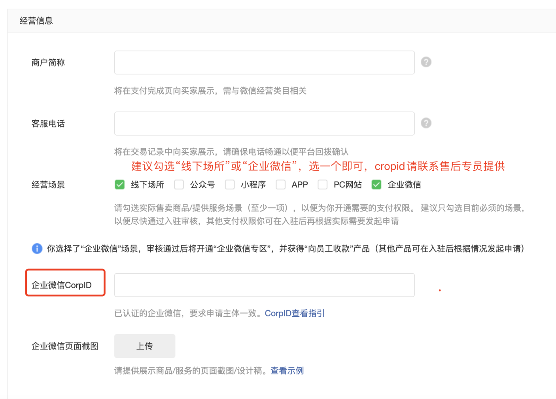Click the help icon beside 客服电话 field

[426, 123]
